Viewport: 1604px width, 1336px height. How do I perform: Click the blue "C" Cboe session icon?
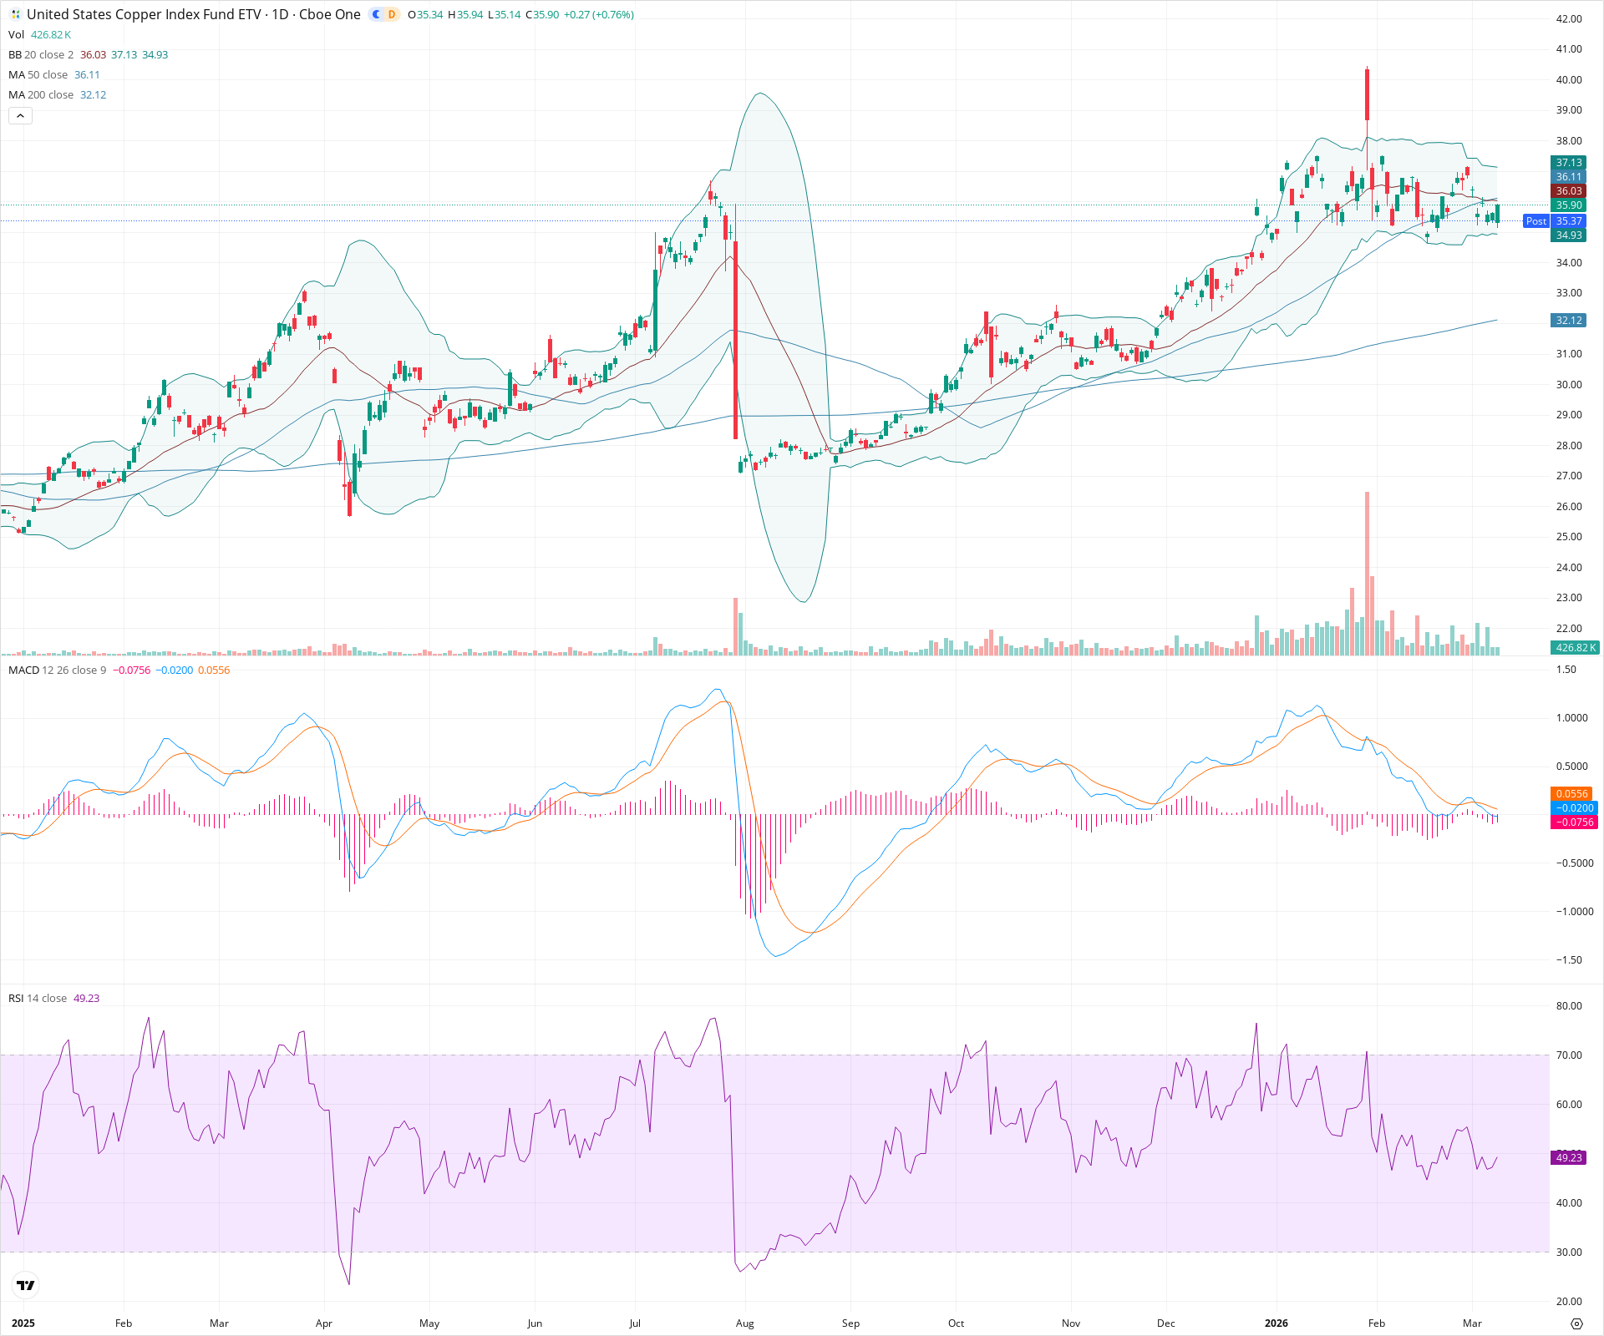click(x=375, y=14)
